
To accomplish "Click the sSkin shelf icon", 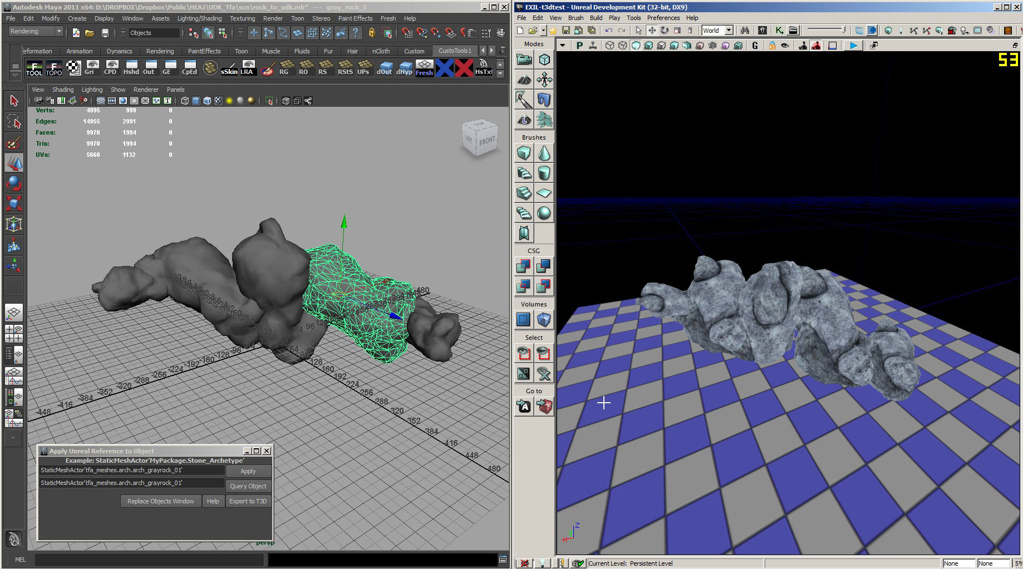I will pos(229,68).
